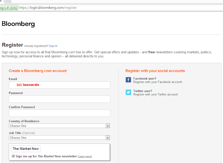Viewport: 223px width, 163px height.
Task: Click the green security certificate badge
Action: pyautogui.click(x=9, y=8)
